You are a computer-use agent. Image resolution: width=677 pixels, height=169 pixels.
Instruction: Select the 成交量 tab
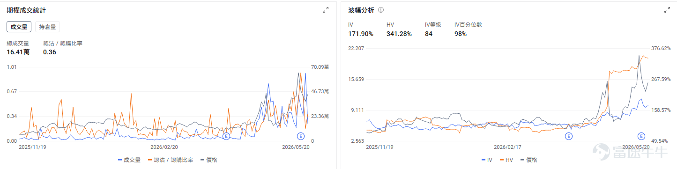pos(19,27)
